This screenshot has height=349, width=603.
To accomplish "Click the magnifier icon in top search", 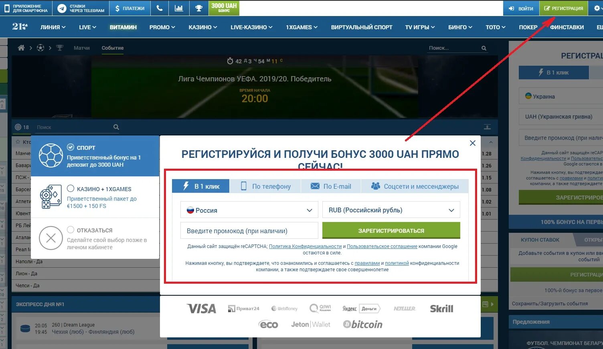I will point(484,48).
